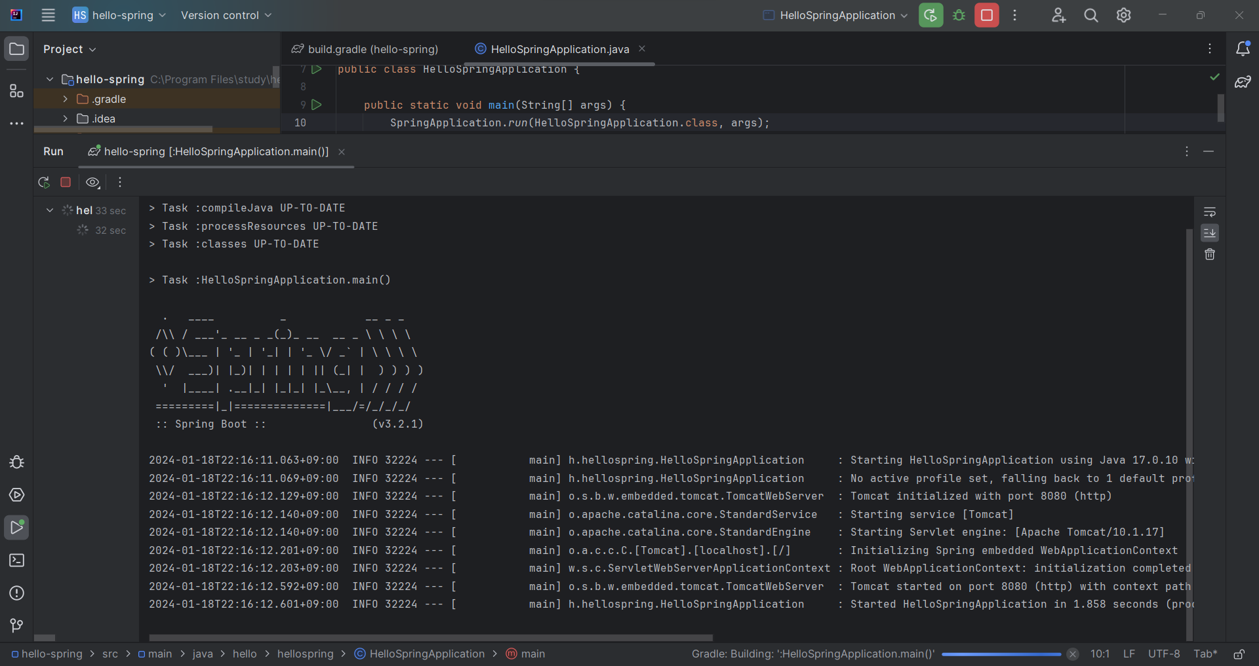Hide the Run tool window
This screenshot has width=1259, height=666.
pos(1209,151)
